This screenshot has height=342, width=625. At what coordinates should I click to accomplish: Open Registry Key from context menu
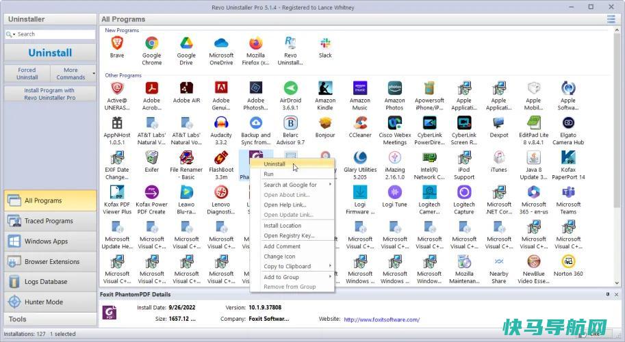pyautogui.click(x=292, y=235)
